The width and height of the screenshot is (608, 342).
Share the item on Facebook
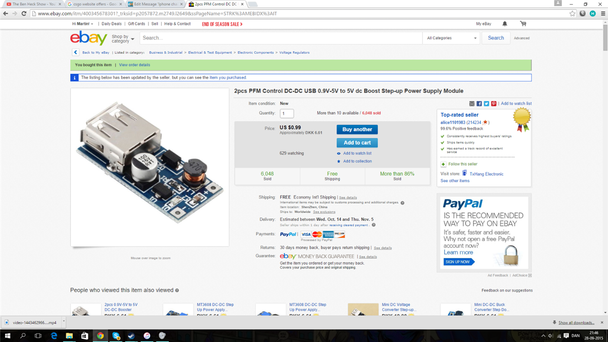479,103
